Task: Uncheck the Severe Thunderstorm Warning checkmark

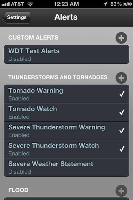Action: point(122,131)
